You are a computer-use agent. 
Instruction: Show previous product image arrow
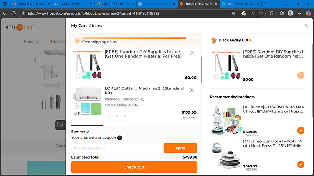click(35, 60)
